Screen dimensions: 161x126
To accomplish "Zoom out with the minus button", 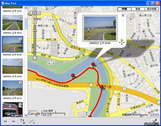I will [35, 58].
